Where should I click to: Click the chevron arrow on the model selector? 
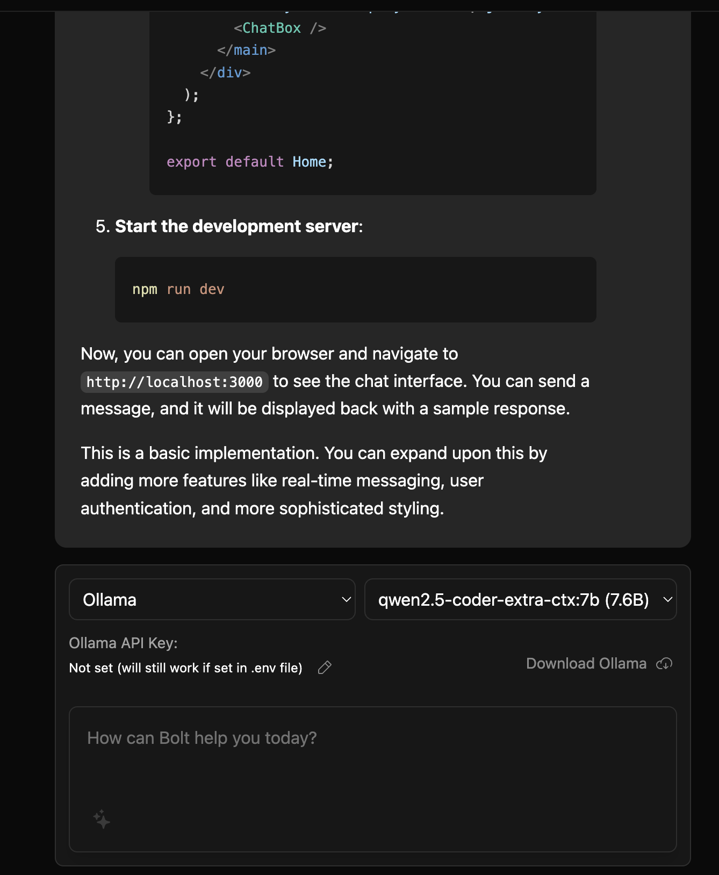click(x=668, y=599)
